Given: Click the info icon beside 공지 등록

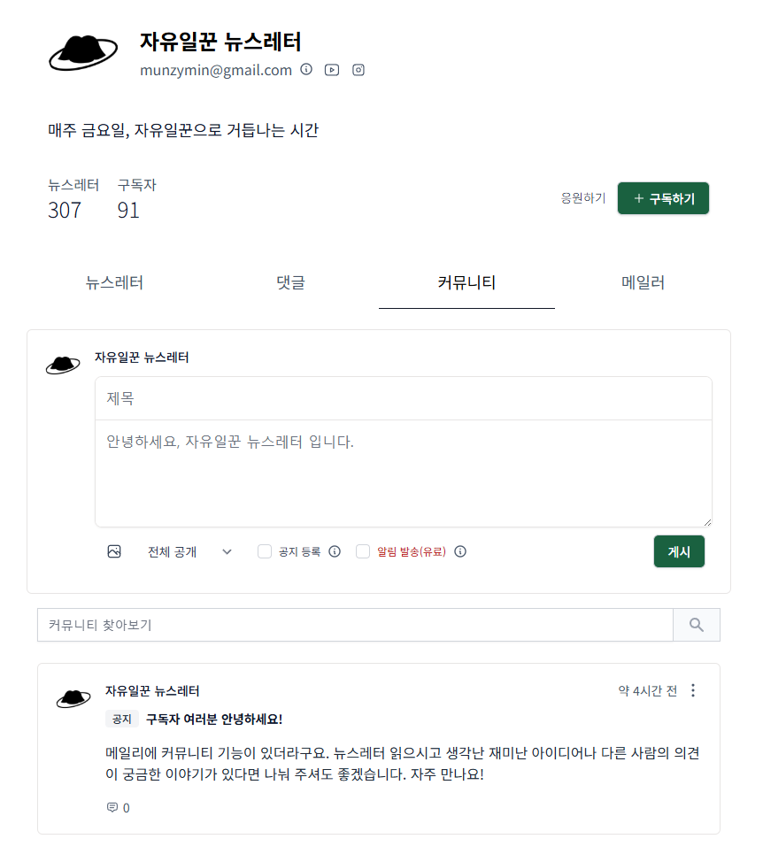Looking at the screenshot, I should point(334,551).
